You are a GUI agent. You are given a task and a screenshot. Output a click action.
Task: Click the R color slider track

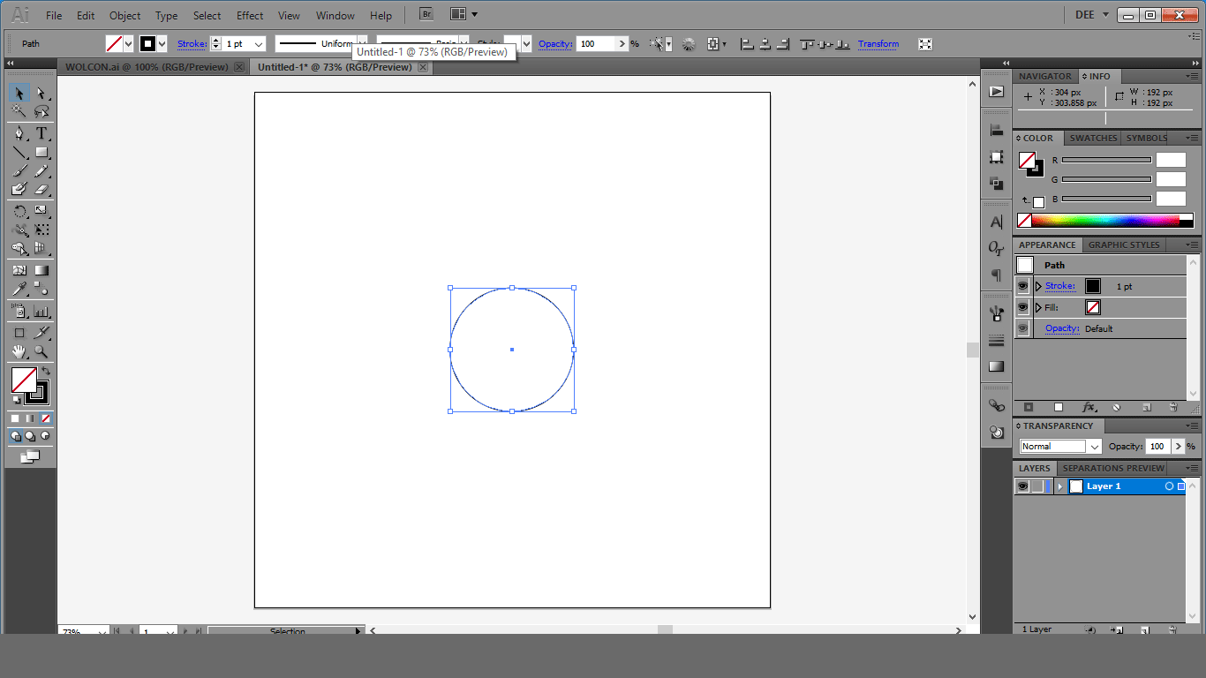pyautogui.click(x=1106, y=160)
